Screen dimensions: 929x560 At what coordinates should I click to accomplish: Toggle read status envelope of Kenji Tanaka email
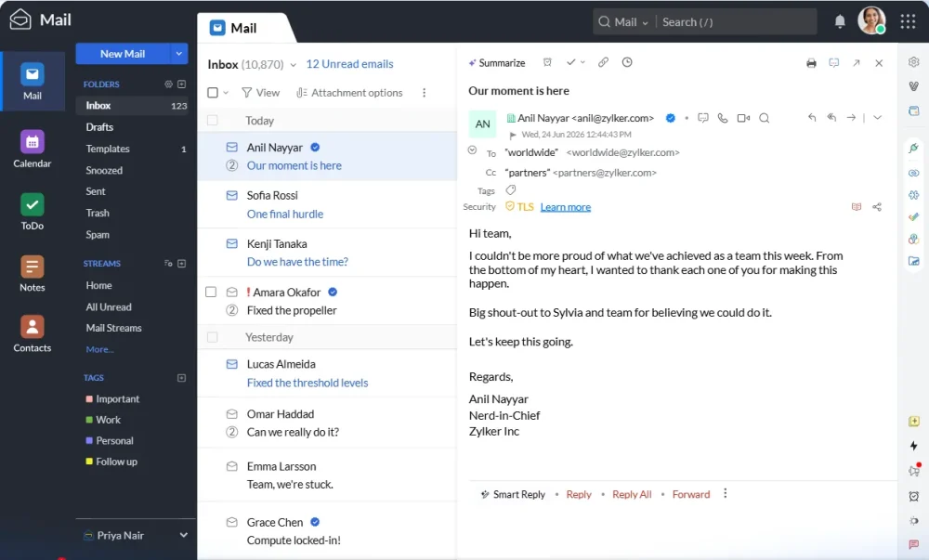click(232, 244)
